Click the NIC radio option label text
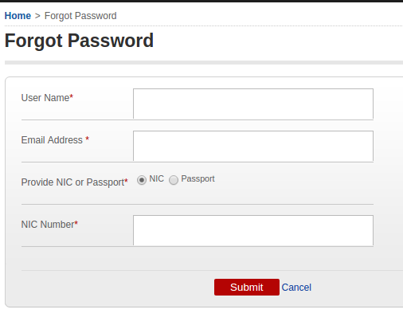 point(156,178)
